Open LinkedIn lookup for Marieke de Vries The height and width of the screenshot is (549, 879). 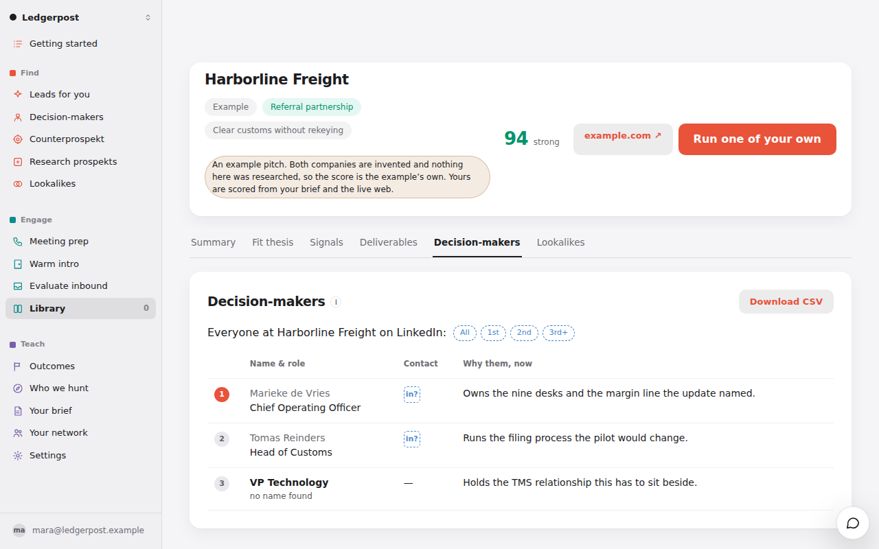click(412, 394)
